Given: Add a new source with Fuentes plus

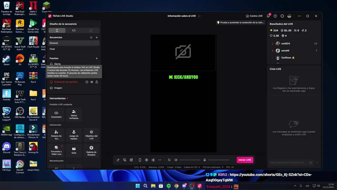Looking at the screenshot, I should pyautogui.click(x=97, y=58).
